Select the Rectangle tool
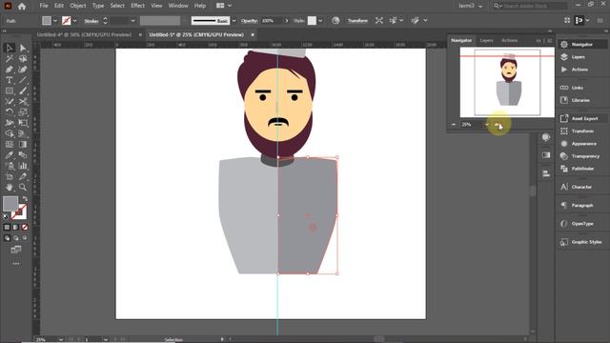Image resolution: width=610 pixels, height=343 pixels. tap(10, 91)
